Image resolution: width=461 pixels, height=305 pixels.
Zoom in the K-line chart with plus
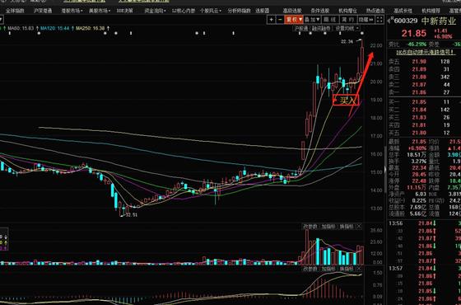click(x=271, y=20)
